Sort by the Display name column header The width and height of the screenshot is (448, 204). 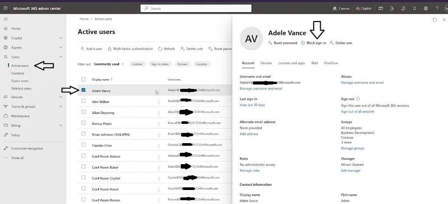(102, 79)
